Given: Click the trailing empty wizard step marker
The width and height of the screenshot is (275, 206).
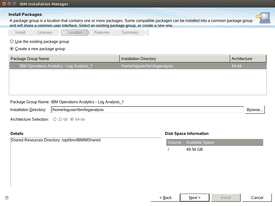Looking at the screenshot, I should (147, 32).
